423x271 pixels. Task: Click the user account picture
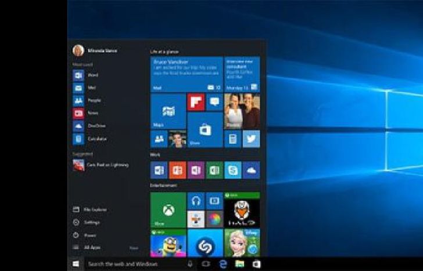tap(78, 50)
